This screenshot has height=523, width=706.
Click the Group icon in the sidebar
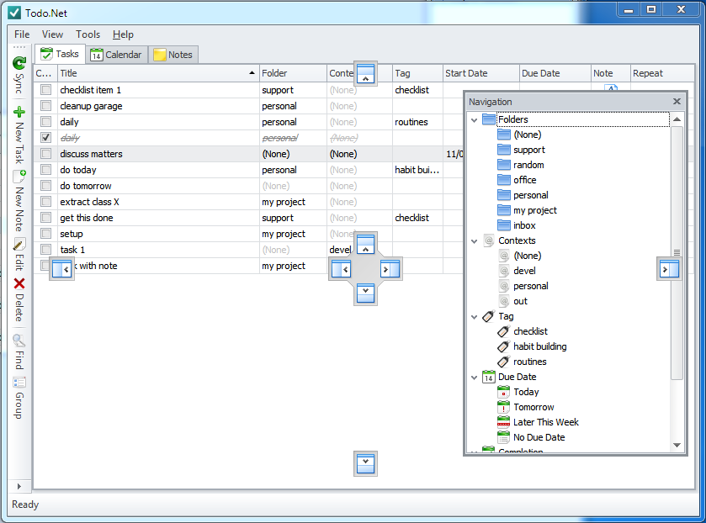tap(19, 383)
